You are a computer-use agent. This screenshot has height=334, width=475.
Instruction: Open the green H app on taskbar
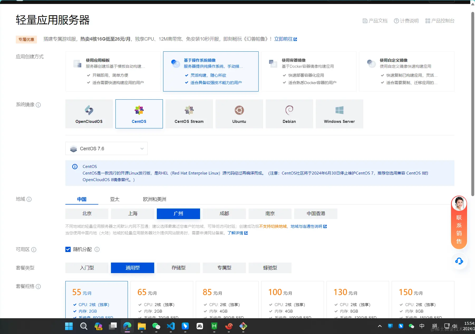[214, 326]
